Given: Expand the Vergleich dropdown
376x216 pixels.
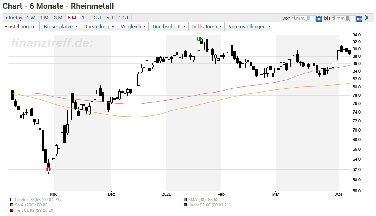Looking at the screenshot, I should point(133,27).
